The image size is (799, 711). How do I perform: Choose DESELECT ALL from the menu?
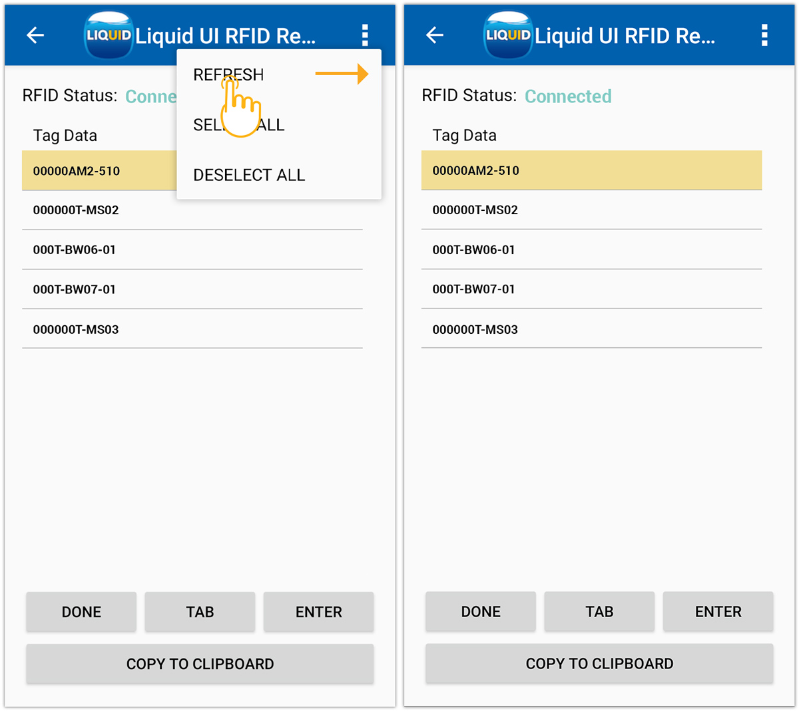(248, 174)
